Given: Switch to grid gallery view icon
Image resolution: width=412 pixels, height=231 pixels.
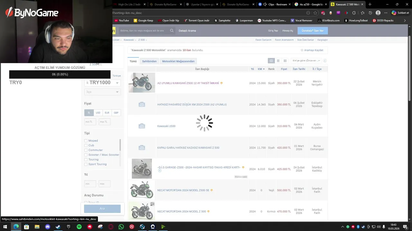Looking at the screenshot, I should [285, 61].
